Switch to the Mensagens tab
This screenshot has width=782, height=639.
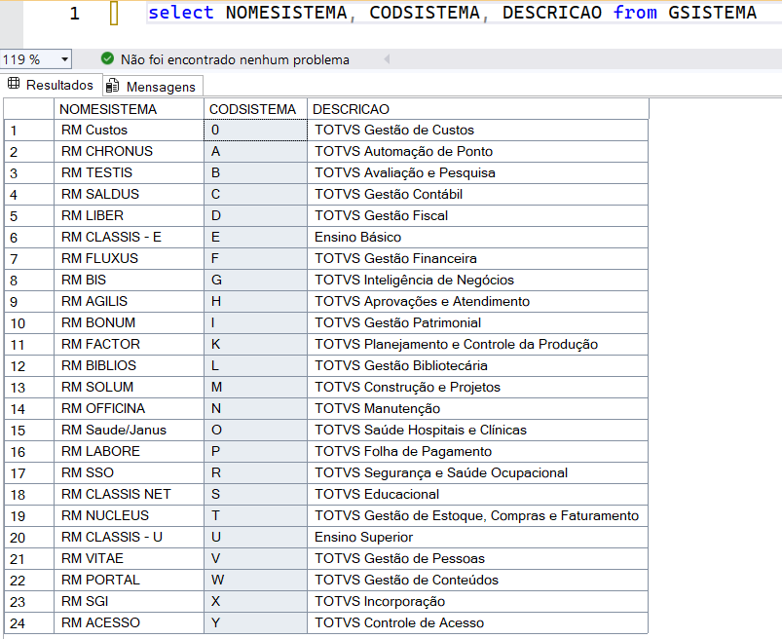pyautogui.click(x=153, y=87)
